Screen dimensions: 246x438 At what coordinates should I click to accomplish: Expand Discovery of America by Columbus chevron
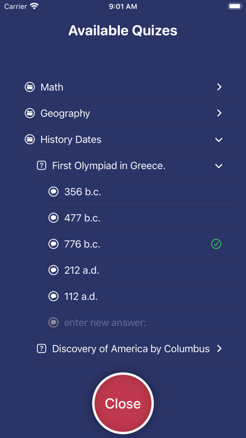point(219,349)
